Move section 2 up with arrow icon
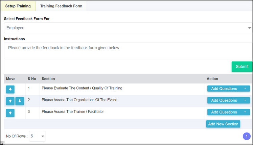The image size is (253, 145). (10, 101)
